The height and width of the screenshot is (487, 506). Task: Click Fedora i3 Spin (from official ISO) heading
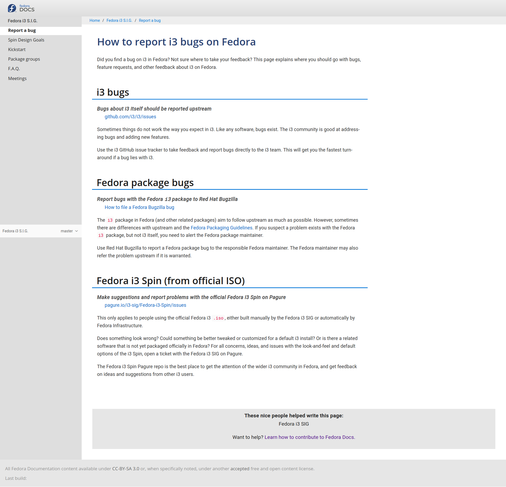171,281
